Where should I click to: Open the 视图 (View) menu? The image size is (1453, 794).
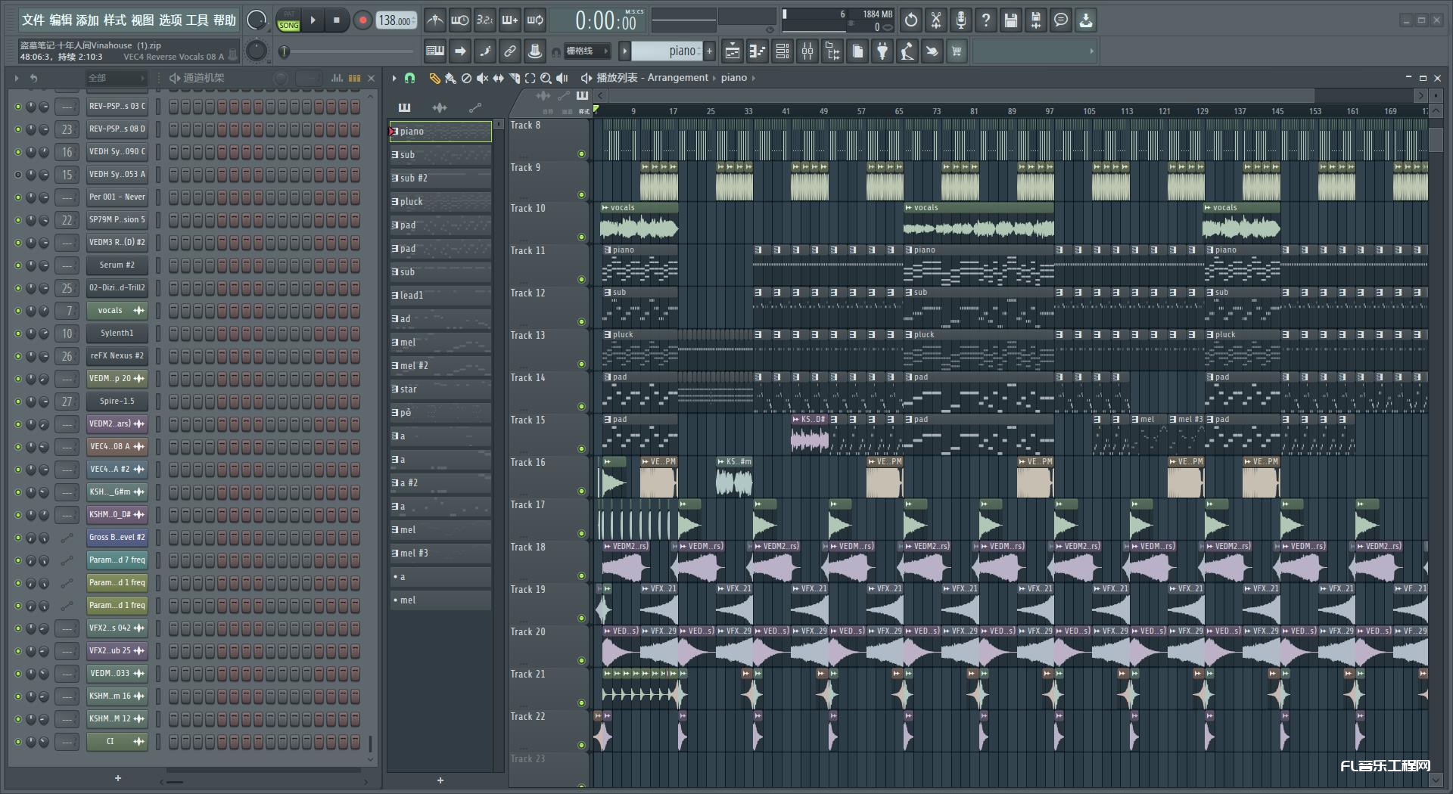[x=142, y=20]
